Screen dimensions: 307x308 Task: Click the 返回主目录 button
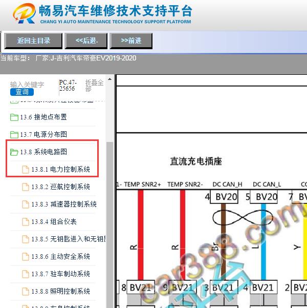pyautogui.click(x=33, y=41)
